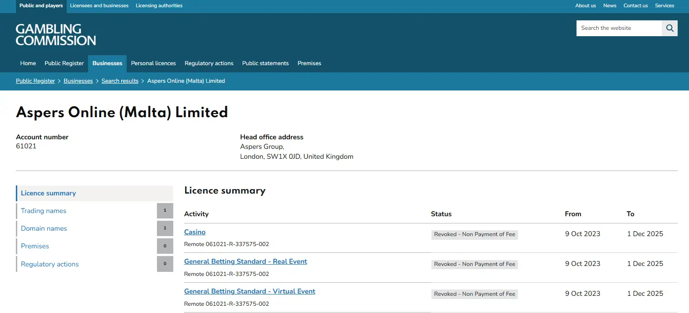Open Public Register in main navigation
This screenshot has width=689, height=313.
pos(64,63)
